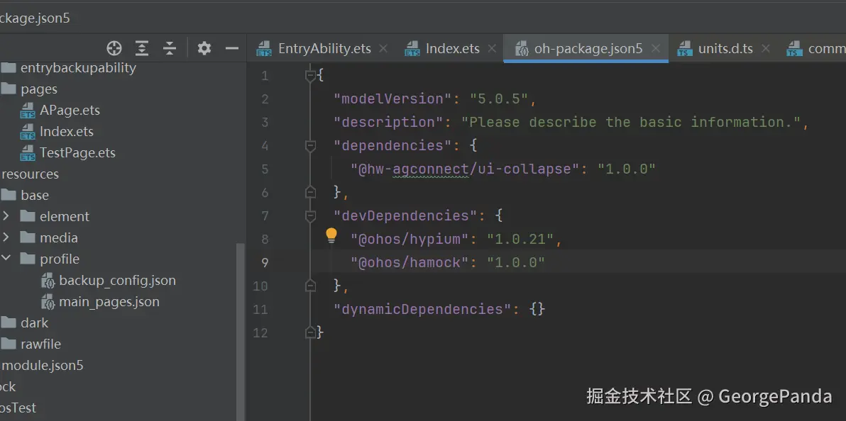
Task: Select the rawfile folder
Action: [x=40, y=344]
